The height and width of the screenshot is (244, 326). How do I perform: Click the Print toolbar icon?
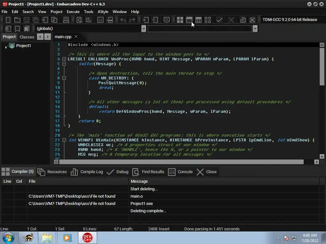[x=66, y=20]
